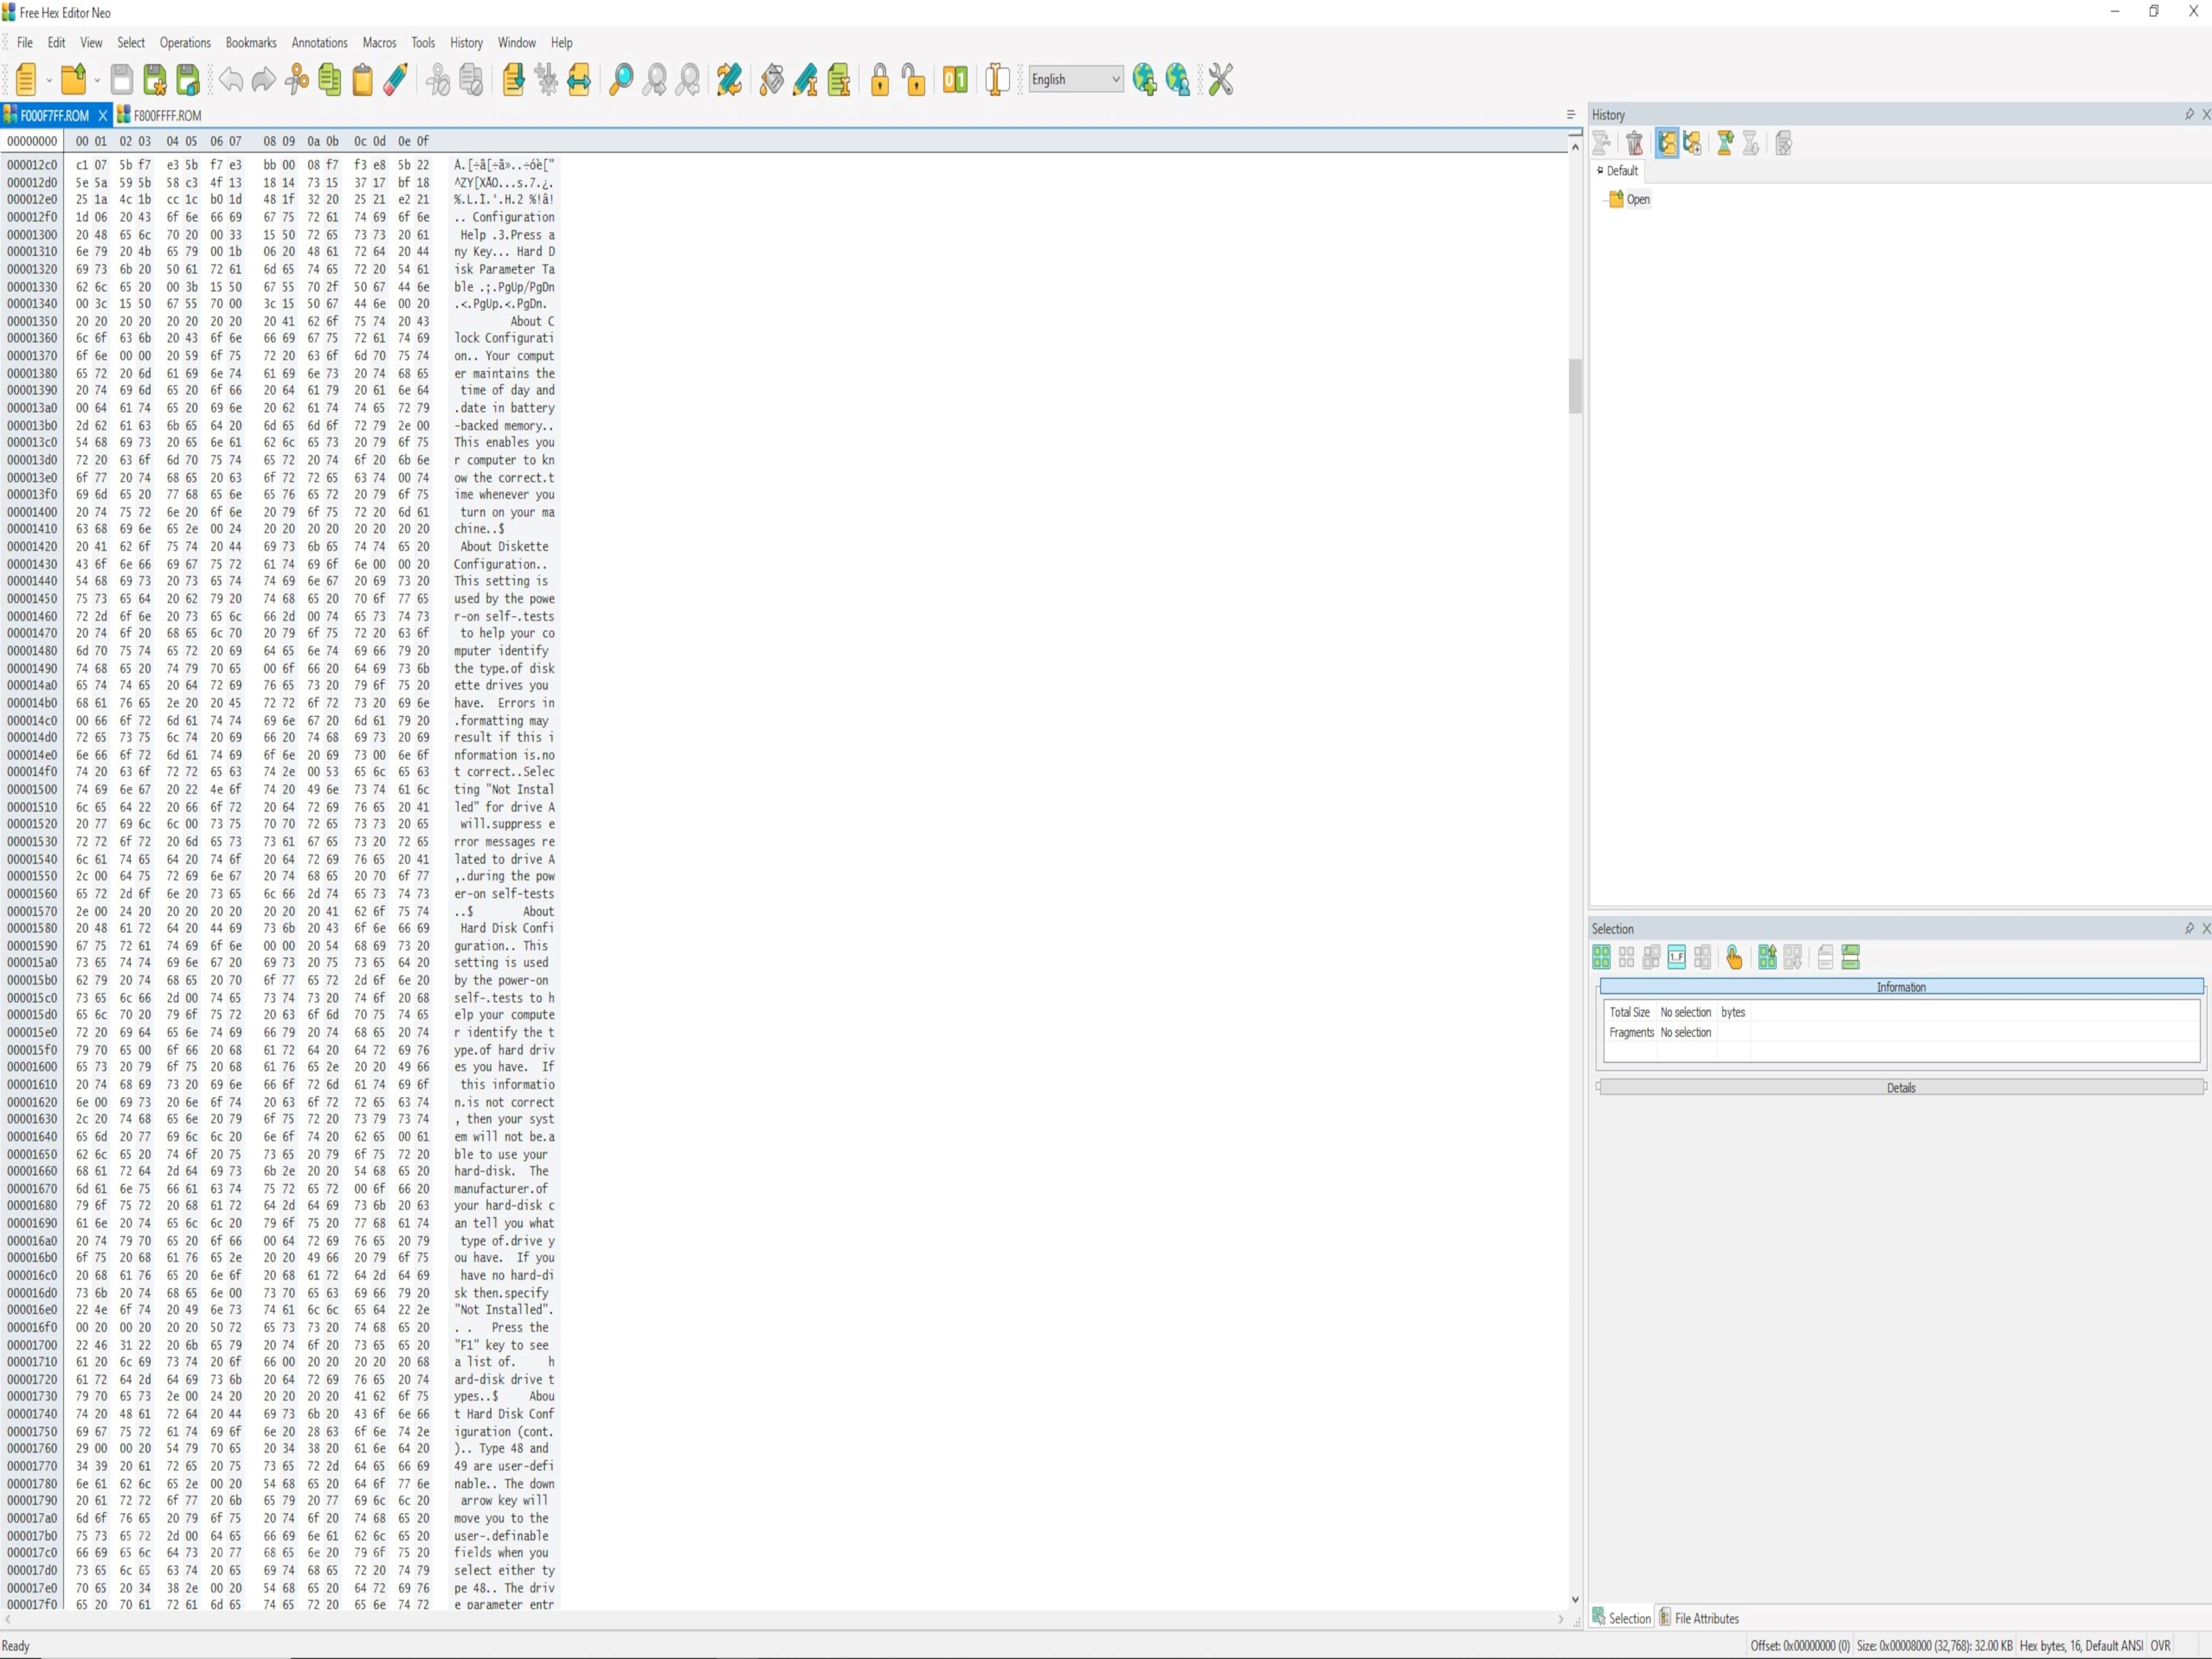The width and height of the screenshot is (2212, 1659).
Task: Redo the last action
Action: pyautogui.click(x=263, y=80)
